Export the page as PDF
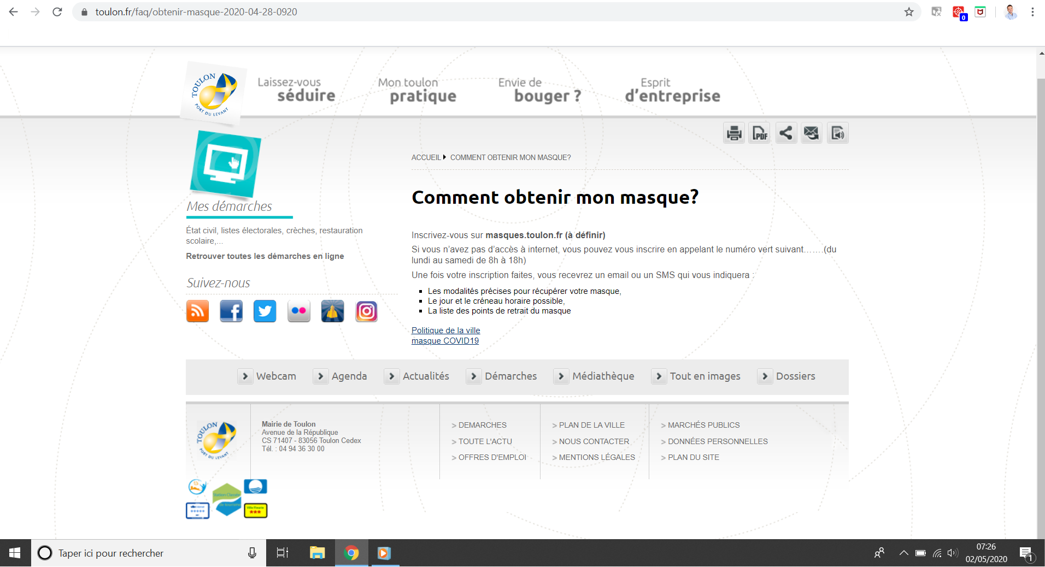This screenshot has height=567, width=1045. (x=760, y=133)
